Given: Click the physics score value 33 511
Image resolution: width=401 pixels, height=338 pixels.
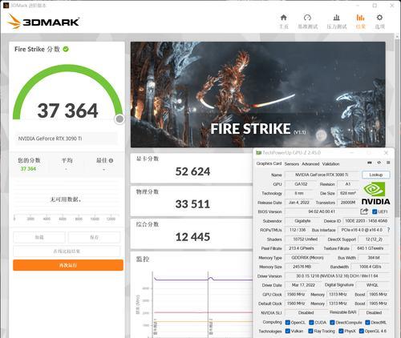Looking at the screenshot, I should point(192,204).
